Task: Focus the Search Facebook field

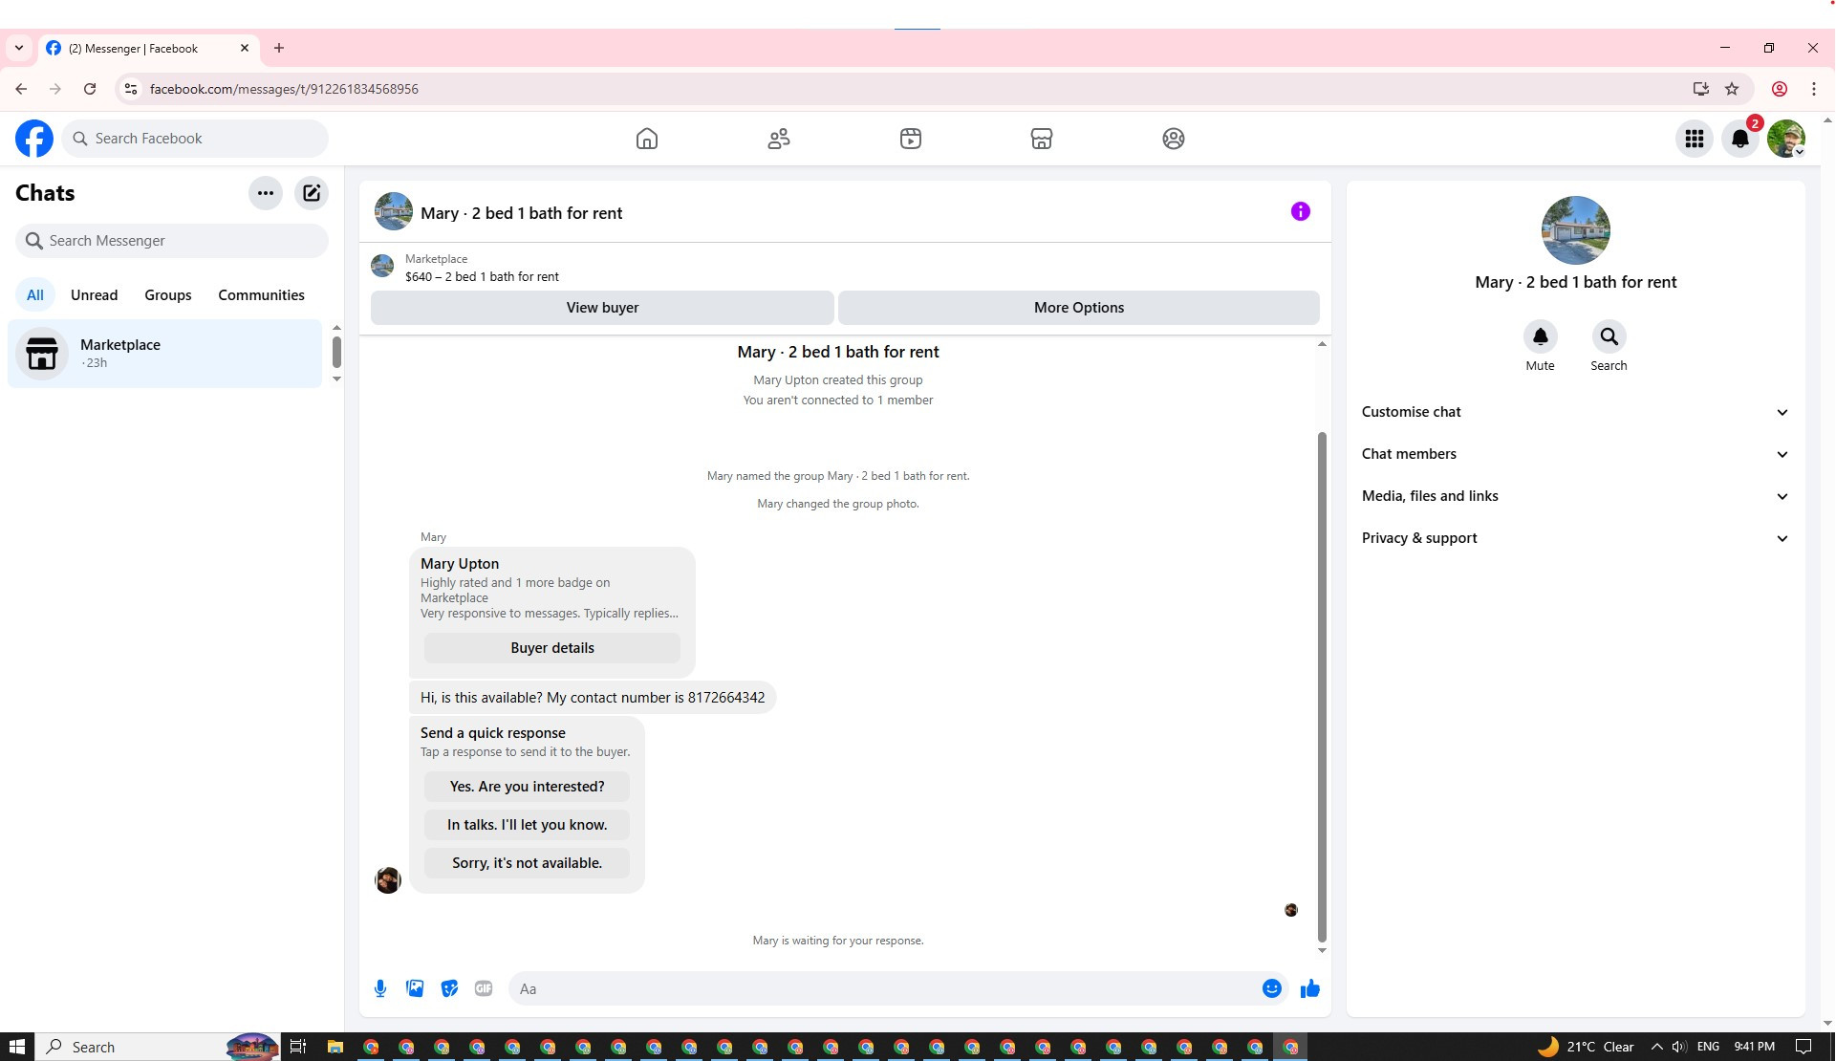Action: [x=195, y=139]
